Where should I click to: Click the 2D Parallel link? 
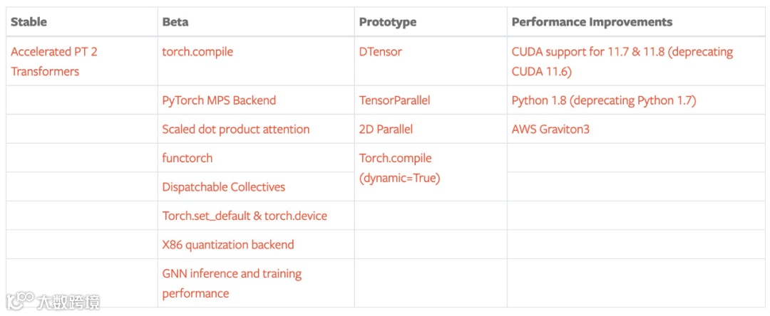point(386,130)
